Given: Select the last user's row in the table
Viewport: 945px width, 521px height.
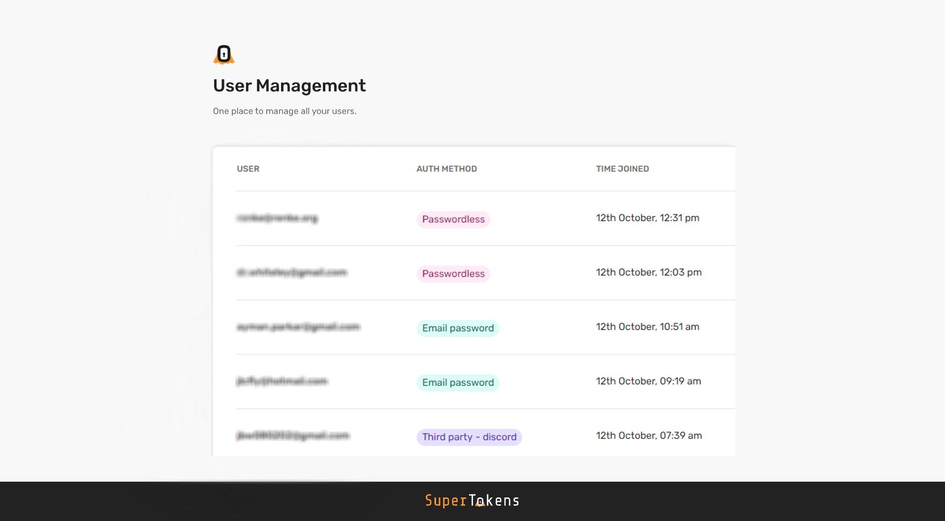Looking at the screenshot, I should click(x=472, y=435).
